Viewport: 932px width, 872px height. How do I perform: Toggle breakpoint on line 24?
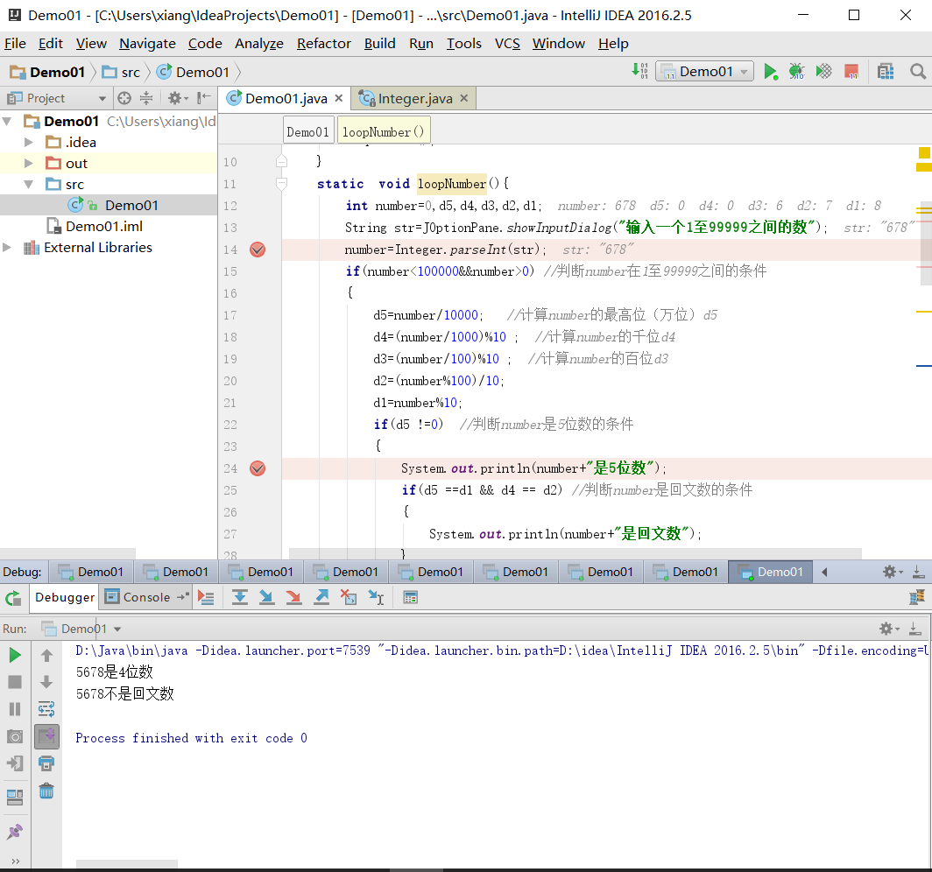(258, 468)
